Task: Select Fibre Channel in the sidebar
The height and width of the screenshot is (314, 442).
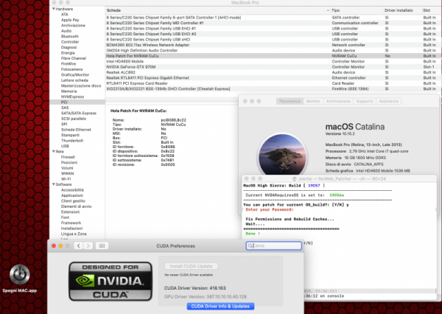Action: click(x=73, y=58)
